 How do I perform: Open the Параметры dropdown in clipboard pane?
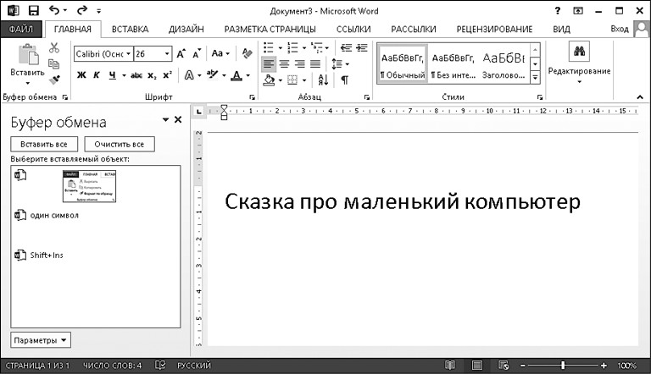(41, 339)
